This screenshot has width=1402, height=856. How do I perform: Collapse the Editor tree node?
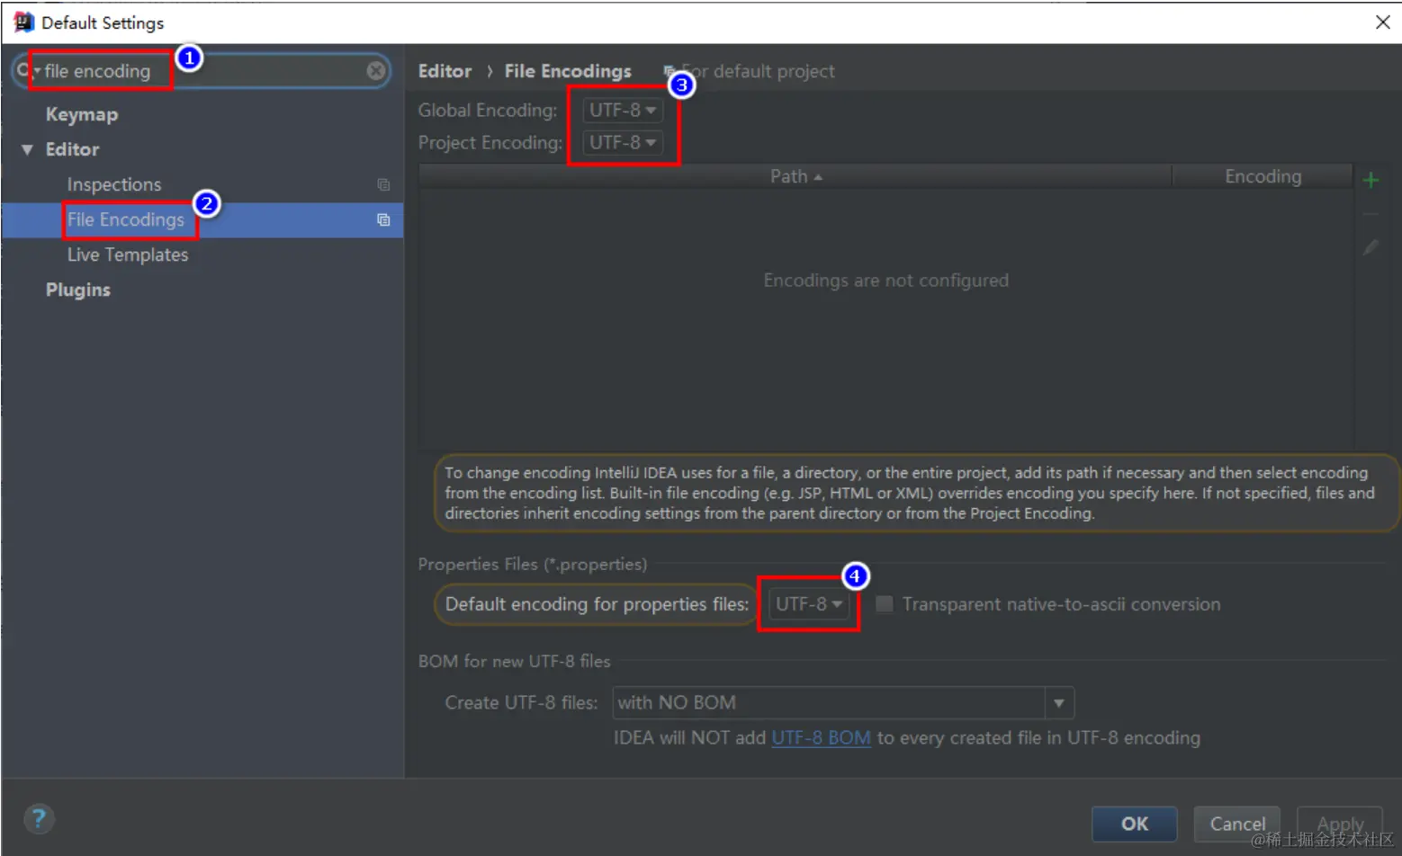[27, 150]
